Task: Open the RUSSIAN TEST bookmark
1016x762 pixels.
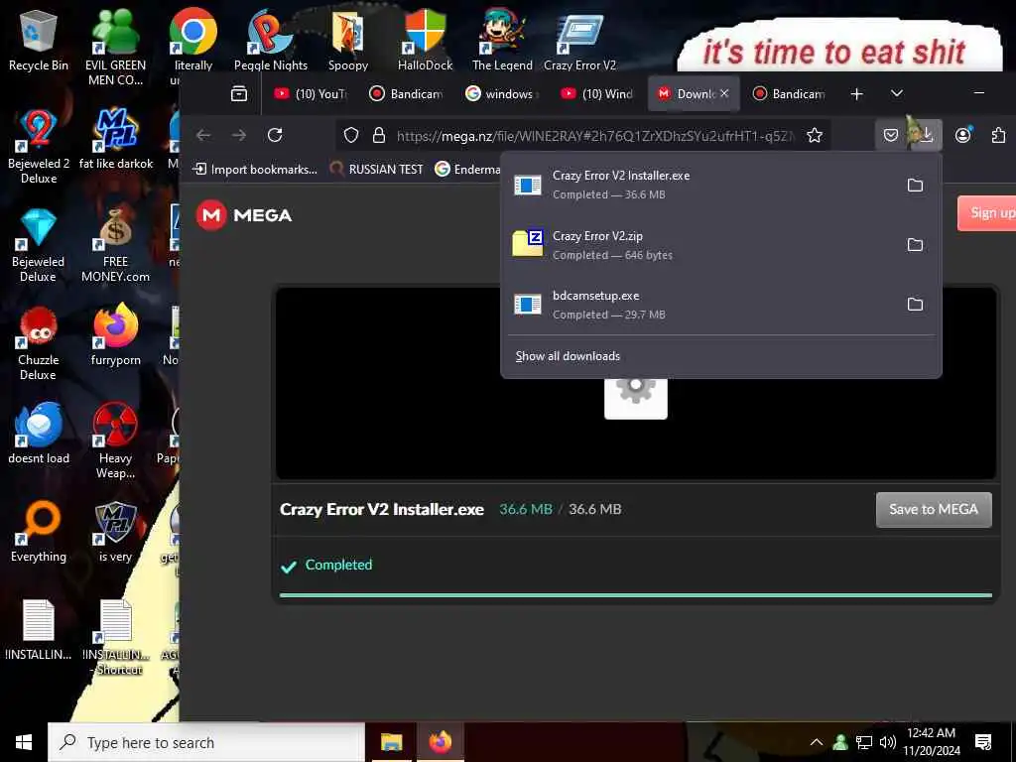Action: click(376, 169)
